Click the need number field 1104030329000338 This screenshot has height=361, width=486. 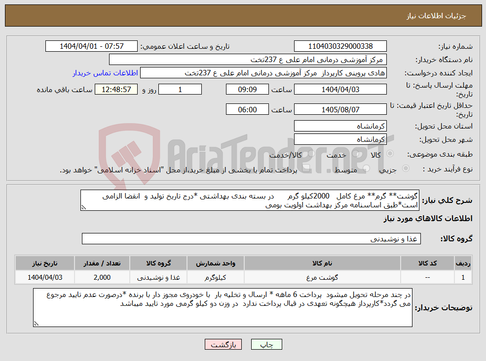tap(340, 46)
